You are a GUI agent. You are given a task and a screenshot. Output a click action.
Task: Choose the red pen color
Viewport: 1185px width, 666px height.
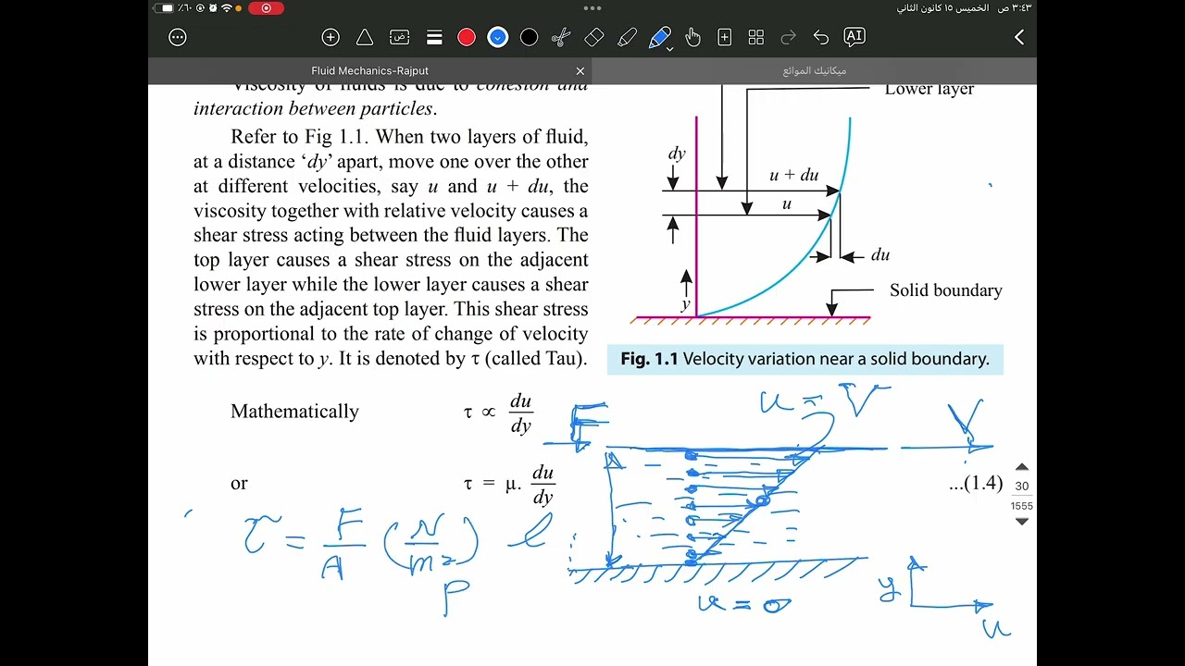[467, 37]
